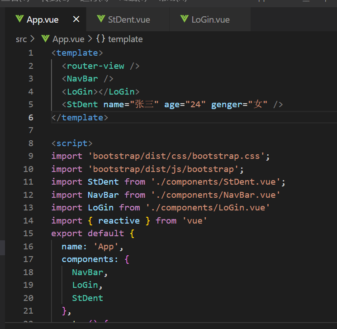The width and height of the screenshot is (337, 329).
Task: Click the StDent tag on line 5
Action: point(82,105)
